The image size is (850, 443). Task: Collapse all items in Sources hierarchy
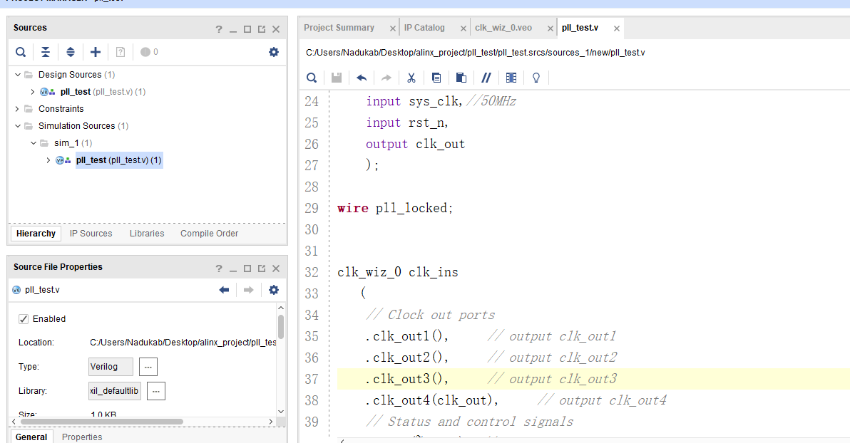(x=45, y=51)
